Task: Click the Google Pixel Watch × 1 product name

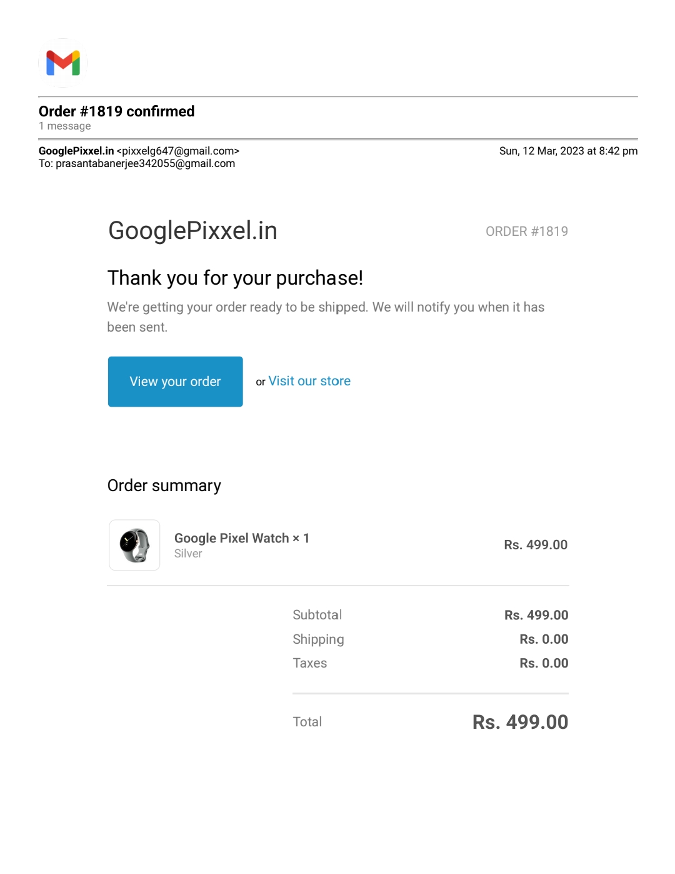Action: tap(241, 538)
